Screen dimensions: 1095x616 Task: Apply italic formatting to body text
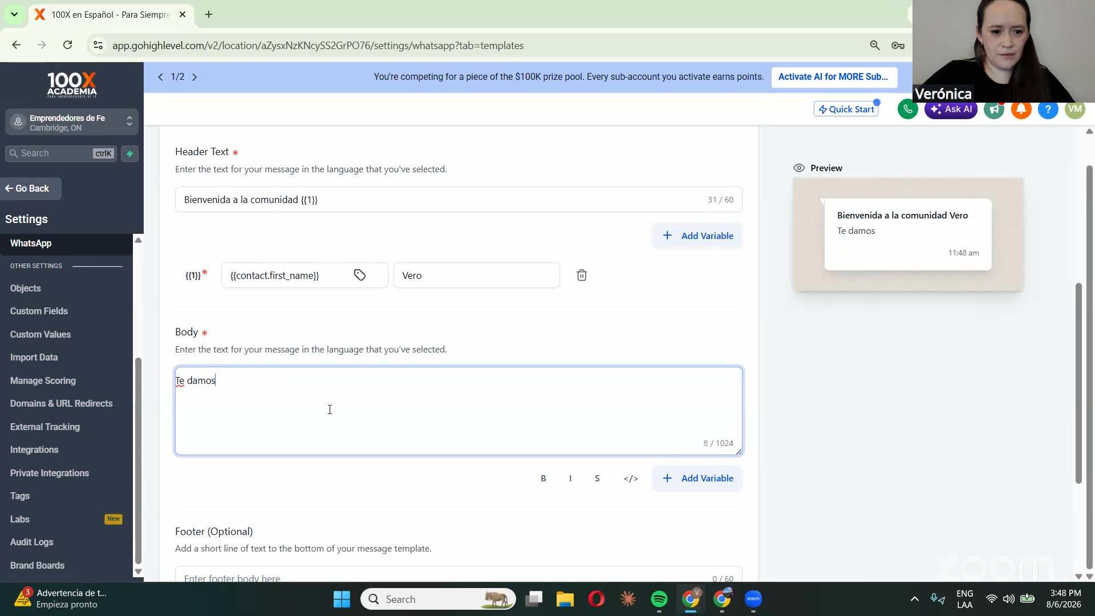(570, 479)
